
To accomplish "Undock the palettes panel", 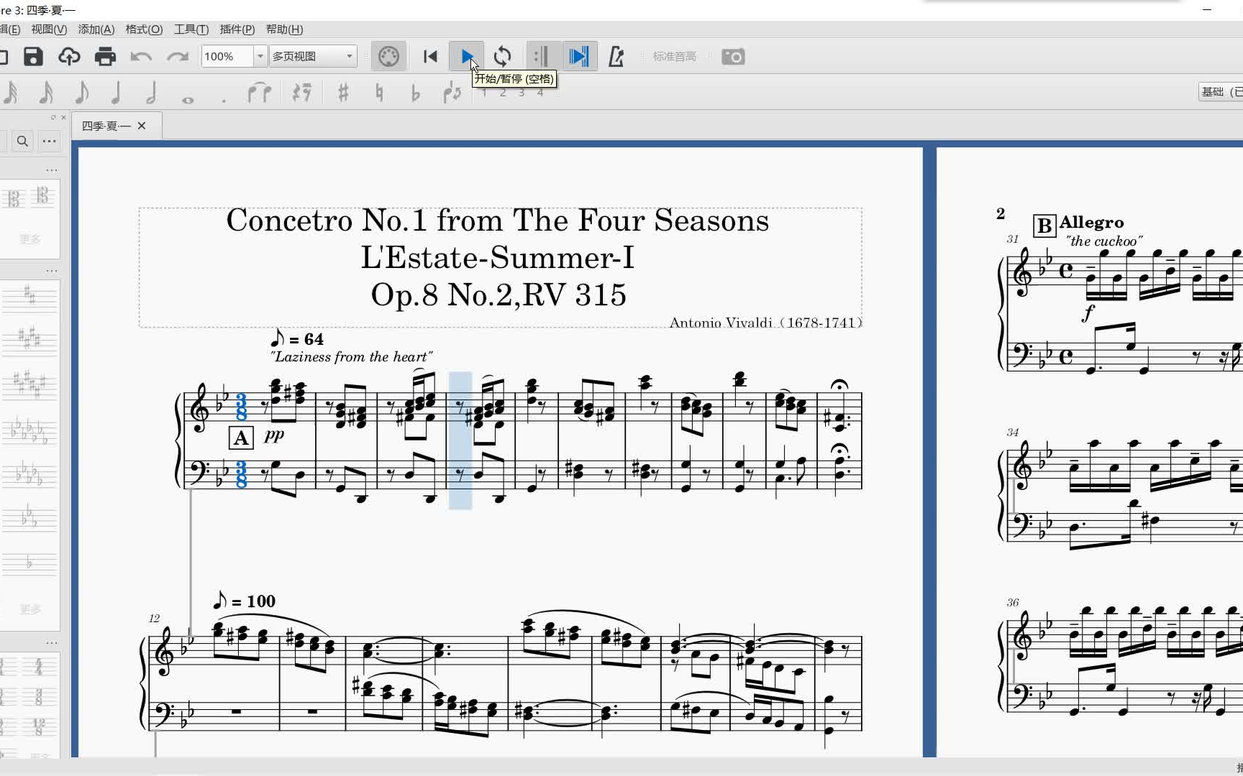I will tap(53, 117).
